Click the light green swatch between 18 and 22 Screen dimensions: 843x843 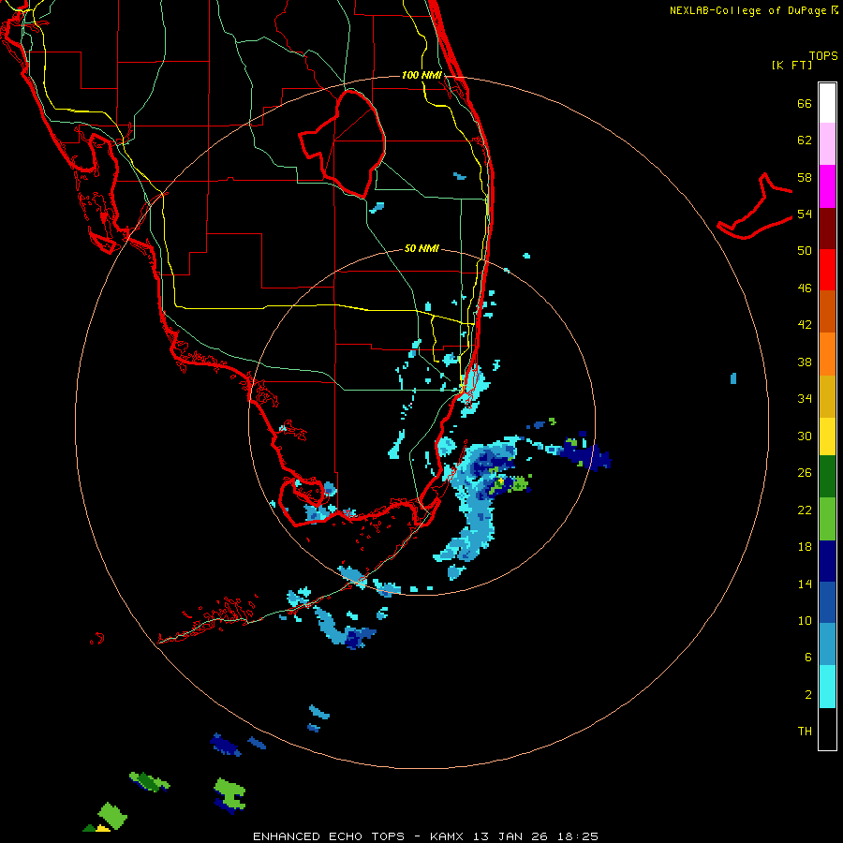click(x=827, y=519)
